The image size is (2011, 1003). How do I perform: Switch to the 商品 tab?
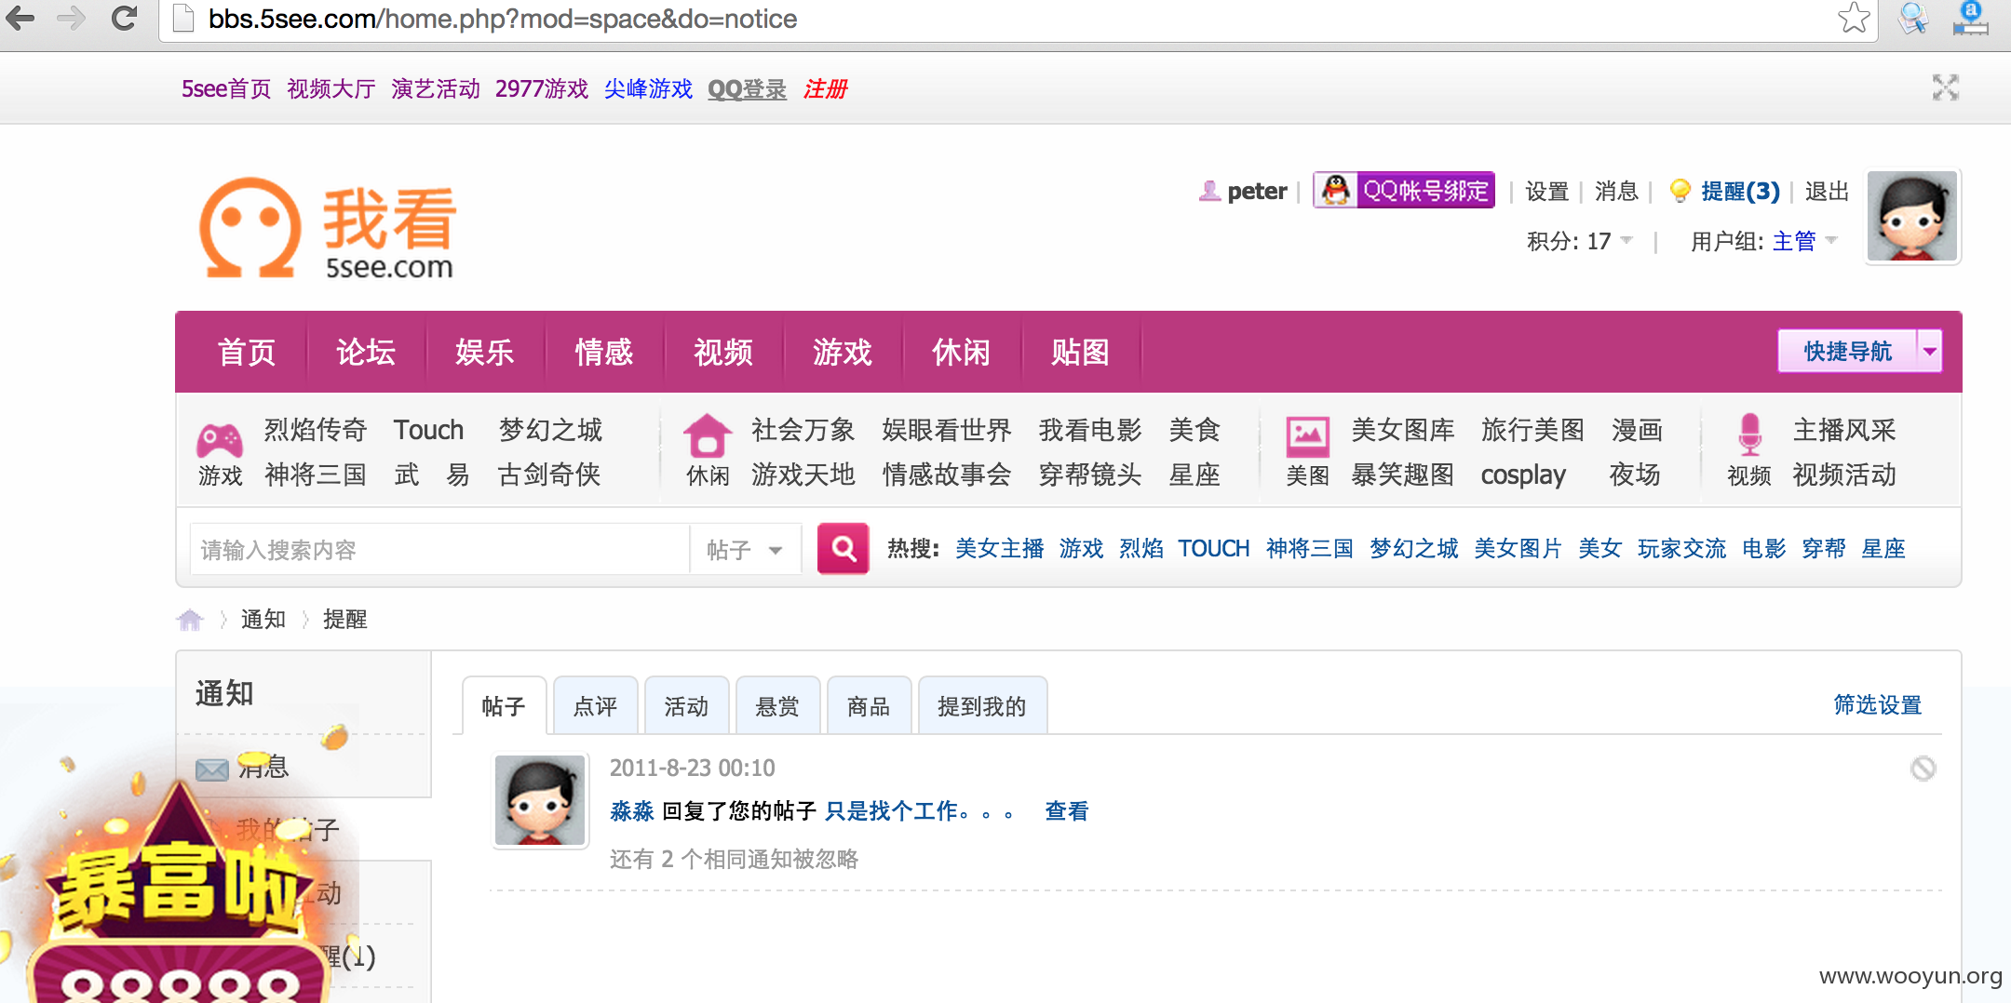tap(869, 706)
